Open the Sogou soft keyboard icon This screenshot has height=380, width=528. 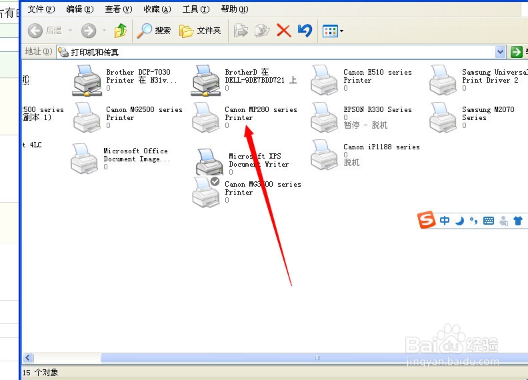[x=488, y=221]
